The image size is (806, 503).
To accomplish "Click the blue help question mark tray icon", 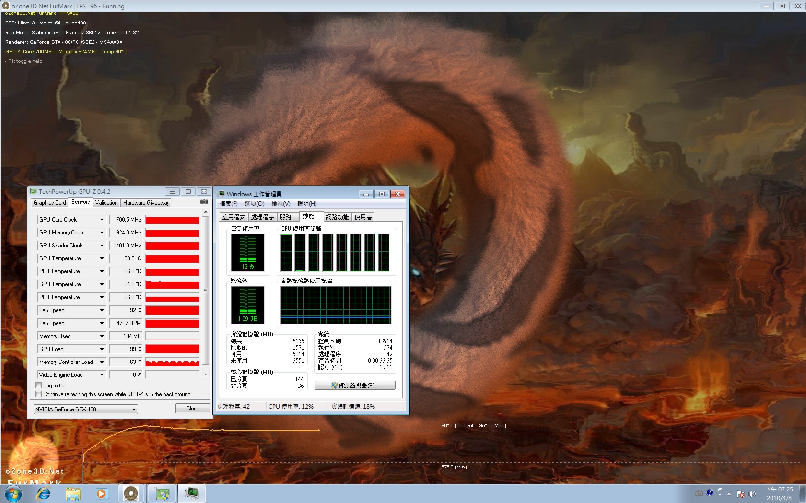I will click(x=710, y=492).
